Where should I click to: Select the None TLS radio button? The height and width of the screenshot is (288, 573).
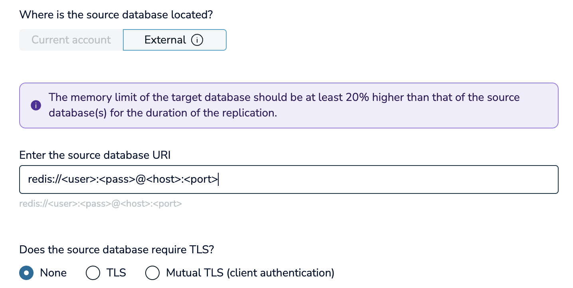click(26, 273)
